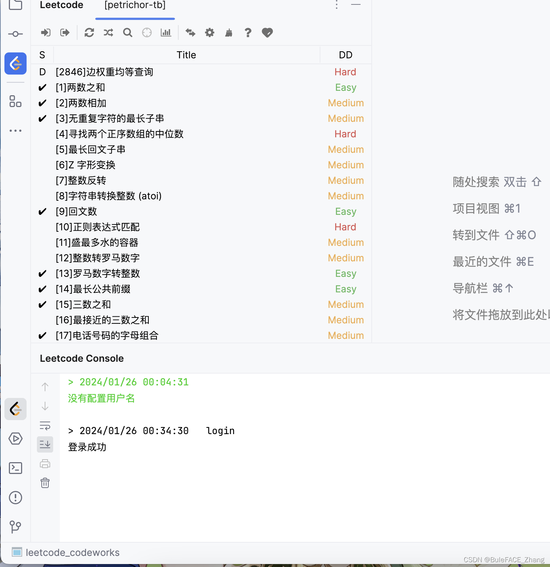The width and height of the screenshot is (550, 567).
Task: Toggle soft-wrap in Leetcode Console
Action: [45, 425]
